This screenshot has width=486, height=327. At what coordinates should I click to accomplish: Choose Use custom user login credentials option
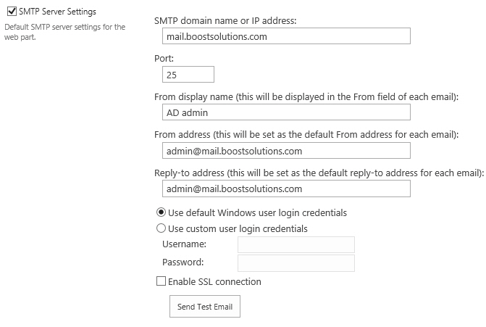coord(161,228)
